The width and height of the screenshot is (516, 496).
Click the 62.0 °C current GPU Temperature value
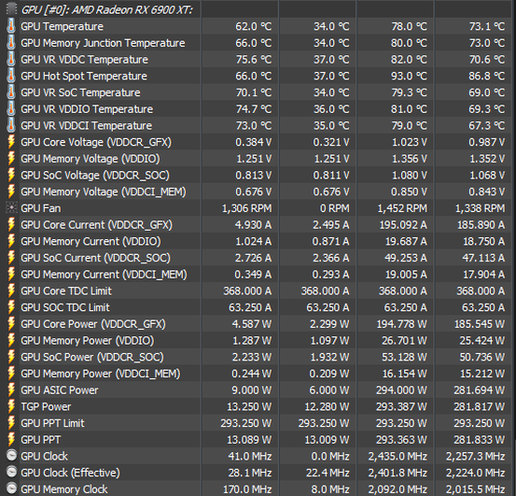click(x=254, y=26)
